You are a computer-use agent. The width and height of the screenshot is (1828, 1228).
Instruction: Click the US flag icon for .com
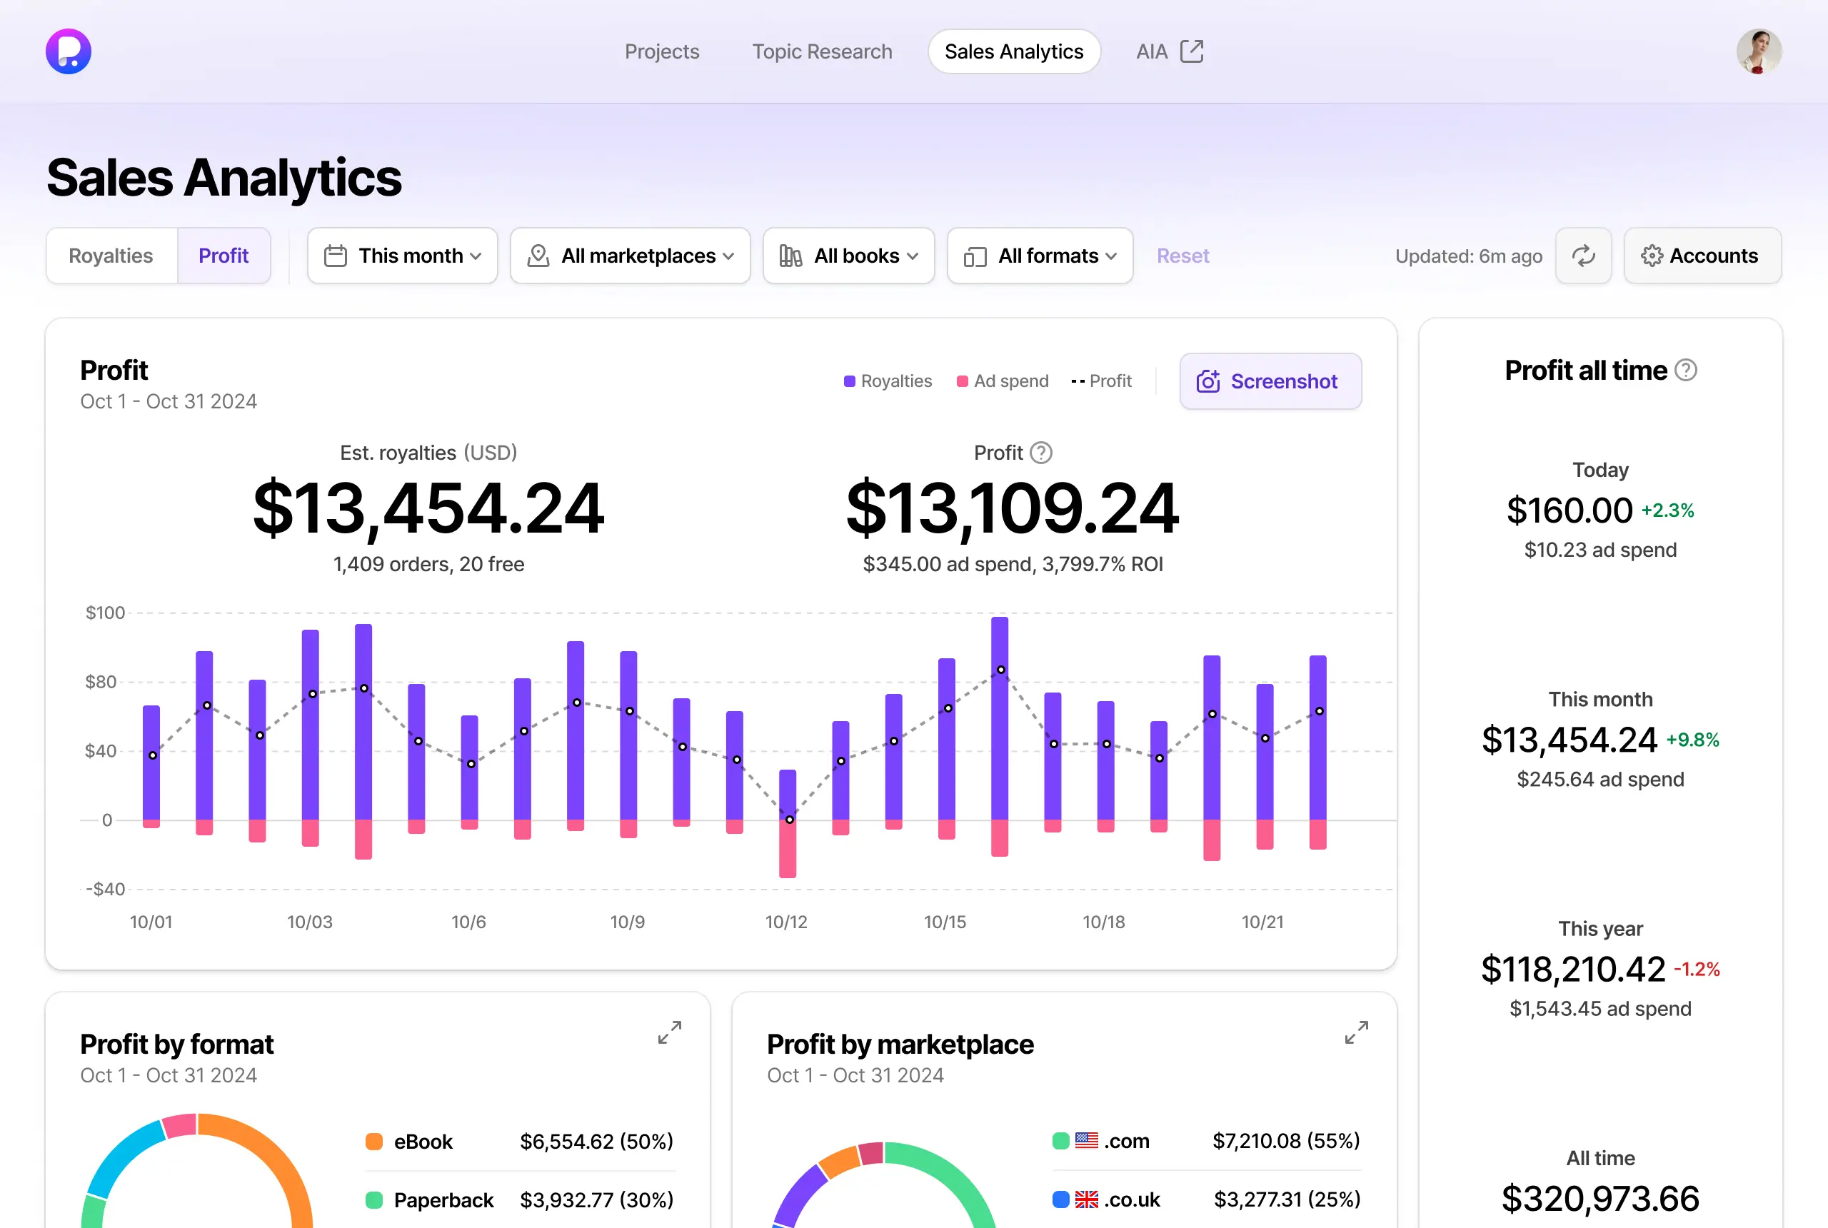[x=1086, y=1140]
